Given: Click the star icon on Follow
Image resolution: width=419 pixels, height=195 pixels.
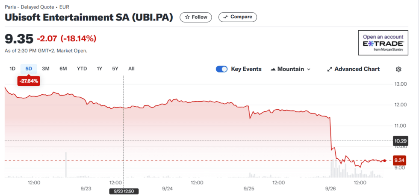Looking at the screenshot, I should coord(187,17).
